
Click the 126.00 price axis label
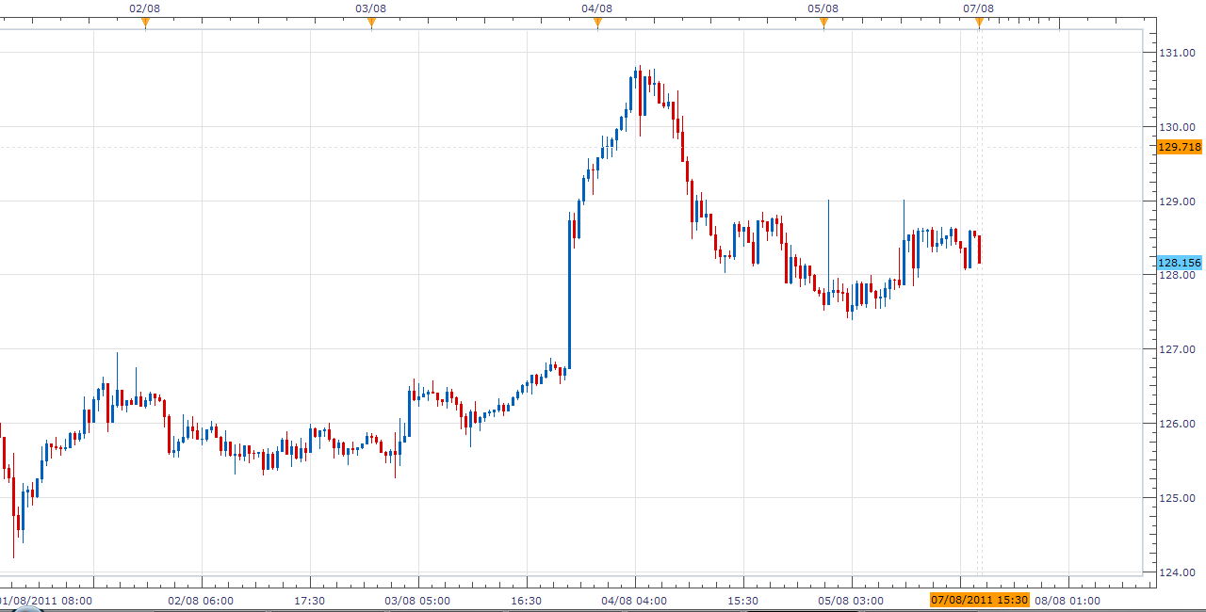(1177, 424)
